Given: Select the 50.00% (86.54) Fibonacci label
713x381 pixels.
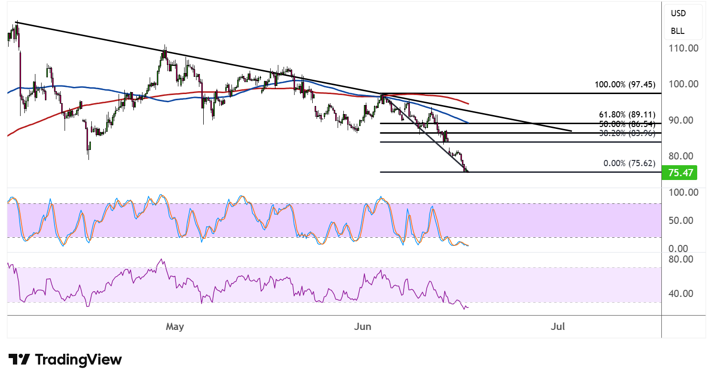Looking at the screenshot, I should (x=627, y=124).
